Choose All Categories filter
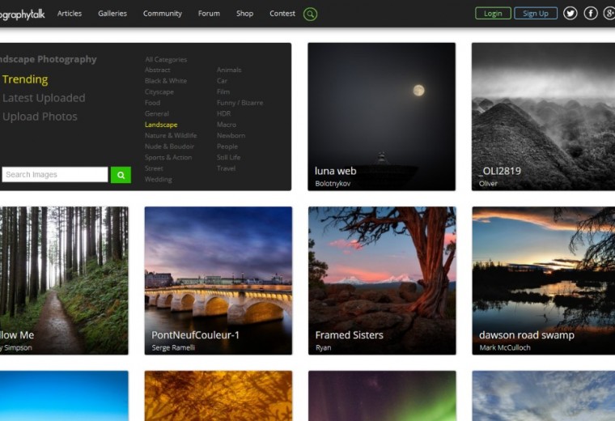The width and height of the screenshot is (615, 421). [x=166, y=60]
